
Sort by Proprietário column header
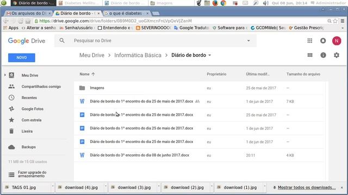216,74
